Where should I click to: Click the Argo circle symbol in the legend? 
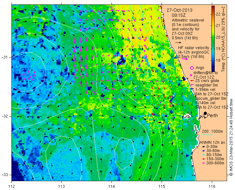pyautogui.click(x=192, y=68)
